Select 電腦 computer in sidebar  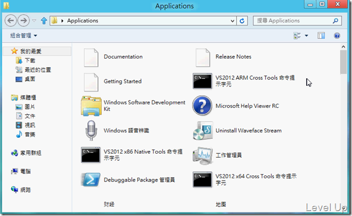tap(21, 171)
